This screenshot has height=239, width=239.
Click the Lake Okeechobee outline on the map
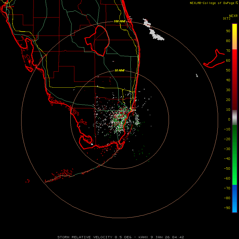97,40
